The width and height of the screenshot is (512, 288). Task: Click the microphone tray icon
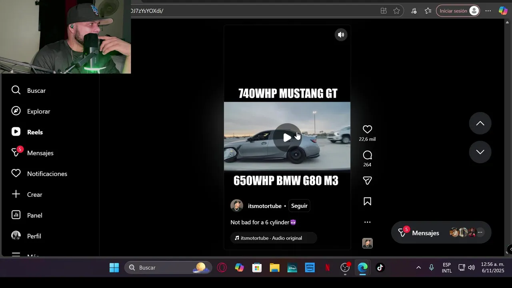[x=431, y=268]
